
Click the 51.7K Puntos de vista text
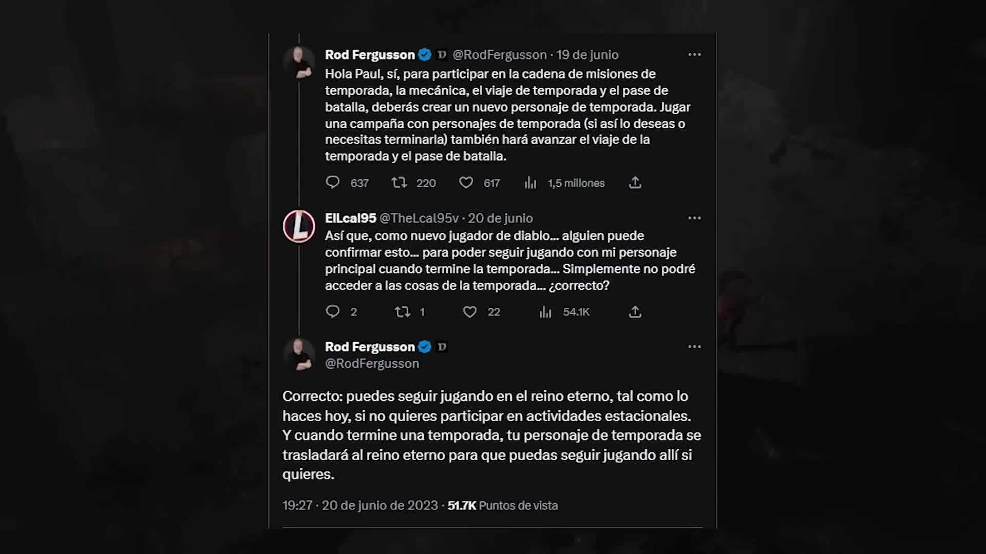pos(502,506)
